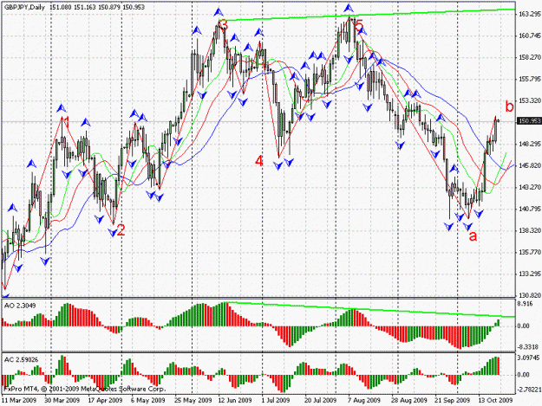Select the red Elliott wave label 5
542x406 pixels.
click(x=360, y=25)
